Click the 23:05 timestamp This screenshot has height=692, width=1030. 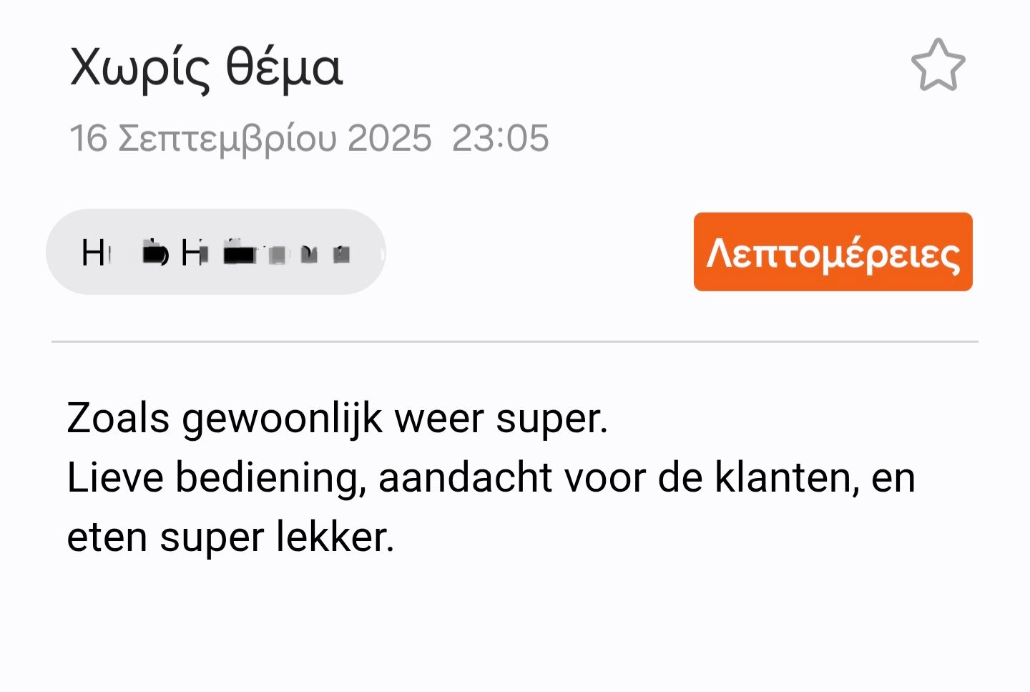tap(500, 138)
